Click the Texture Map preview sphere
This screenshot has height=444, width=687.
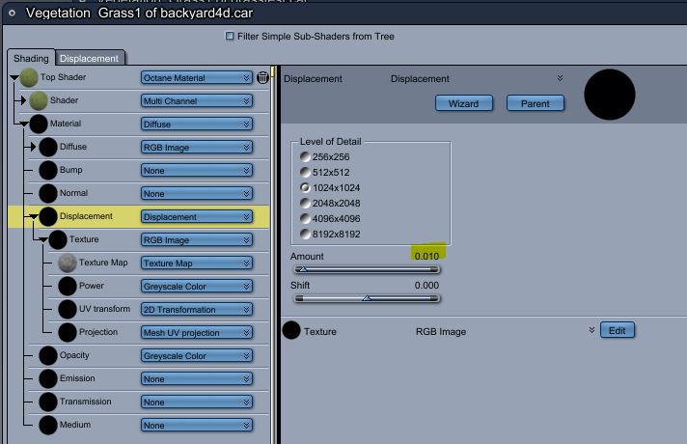click(68, 263)
